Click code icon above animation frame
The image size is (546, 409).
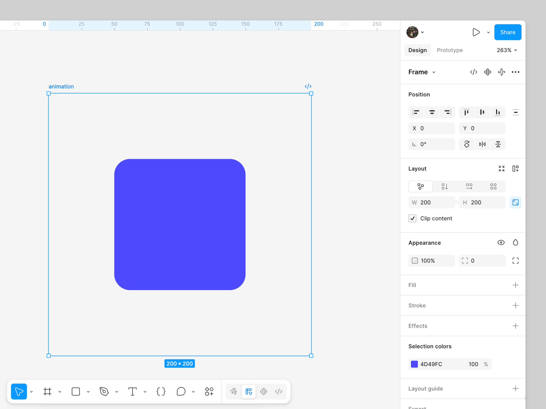coord(308,86)
